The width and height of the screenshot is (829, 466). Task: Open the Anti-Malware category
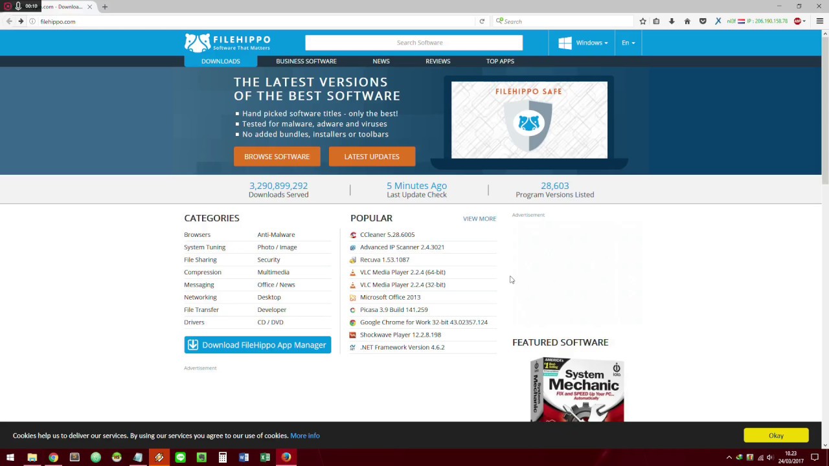coord(276,235)
